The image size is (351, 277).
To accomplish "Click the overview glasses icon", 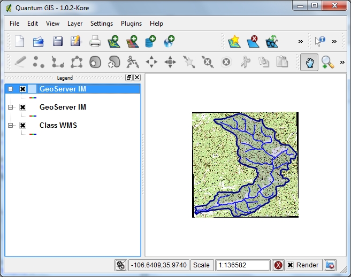I will coord(272,41).
